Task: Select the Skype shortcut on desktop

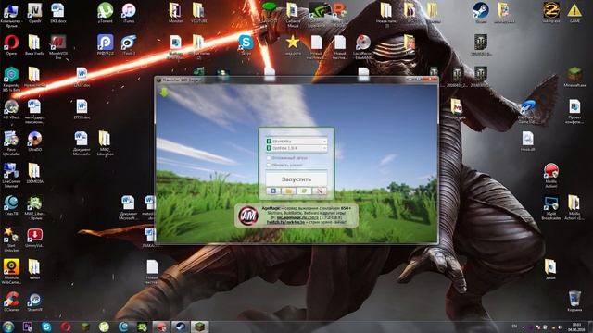Action: click(246, 45)
